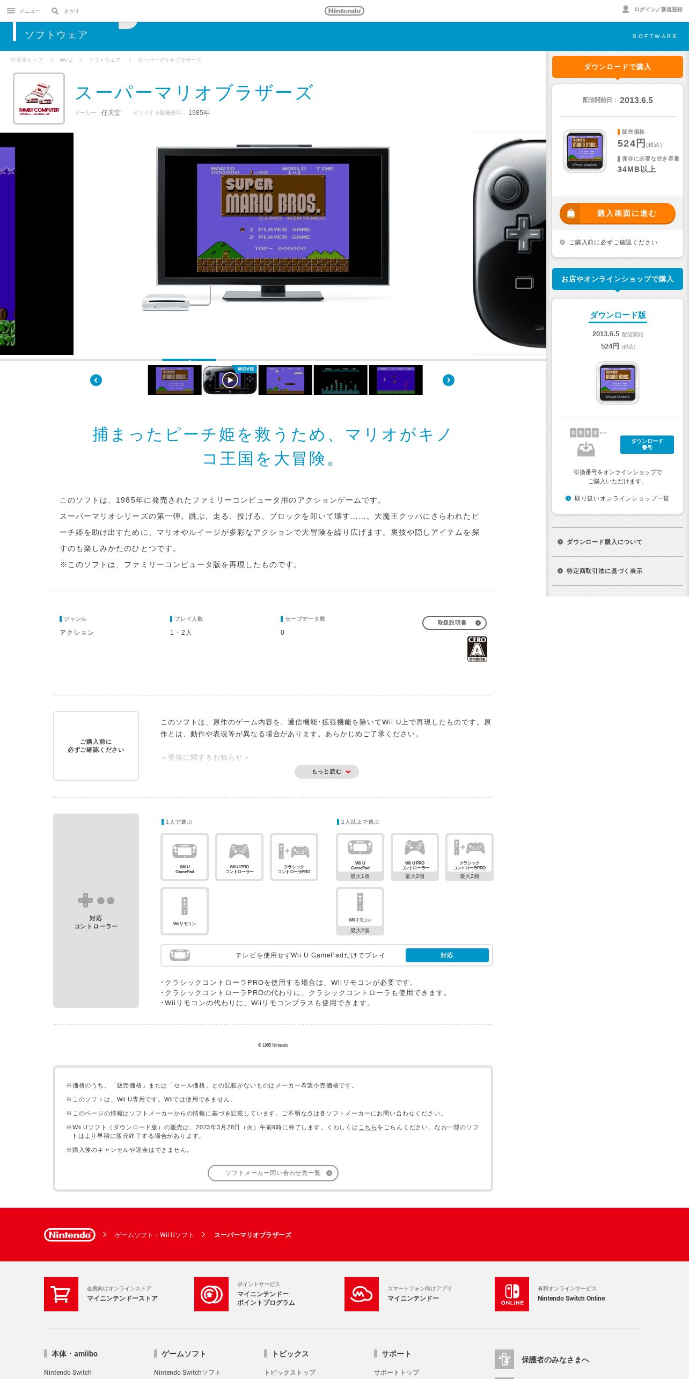Open ソフトメーカー問い合わせ先一覧 button
Viewport: 689px width, 1379px height.
click(273, 1173)
